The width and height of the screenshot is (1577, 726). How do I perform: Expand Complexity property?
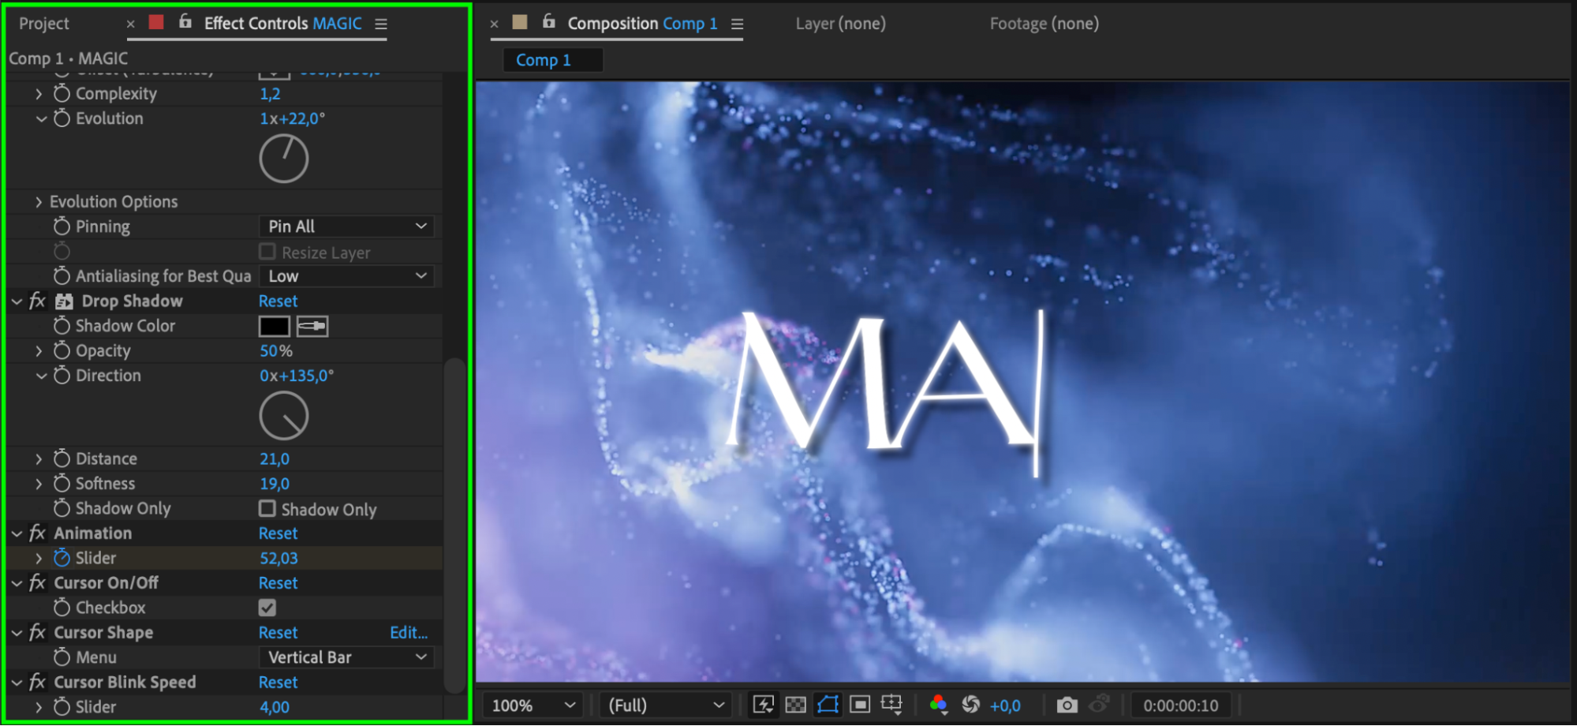coord(39,94)
